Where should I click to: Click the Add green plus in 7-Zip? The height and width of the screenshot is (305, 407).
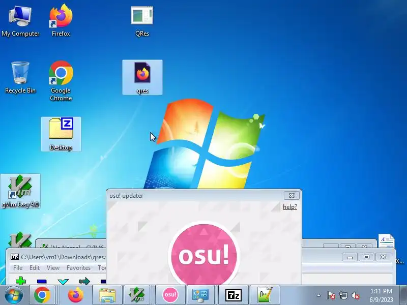point(20,281)
